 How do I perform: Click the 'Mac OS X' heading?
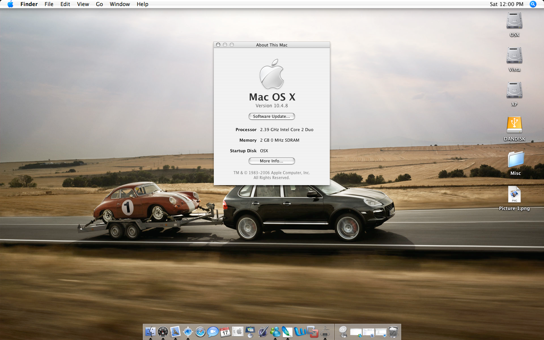coord(272,97)
